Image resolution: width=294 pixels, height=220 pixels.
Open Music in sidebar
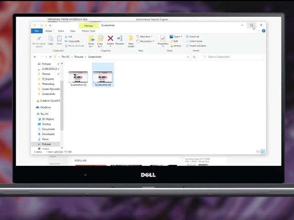45,139
